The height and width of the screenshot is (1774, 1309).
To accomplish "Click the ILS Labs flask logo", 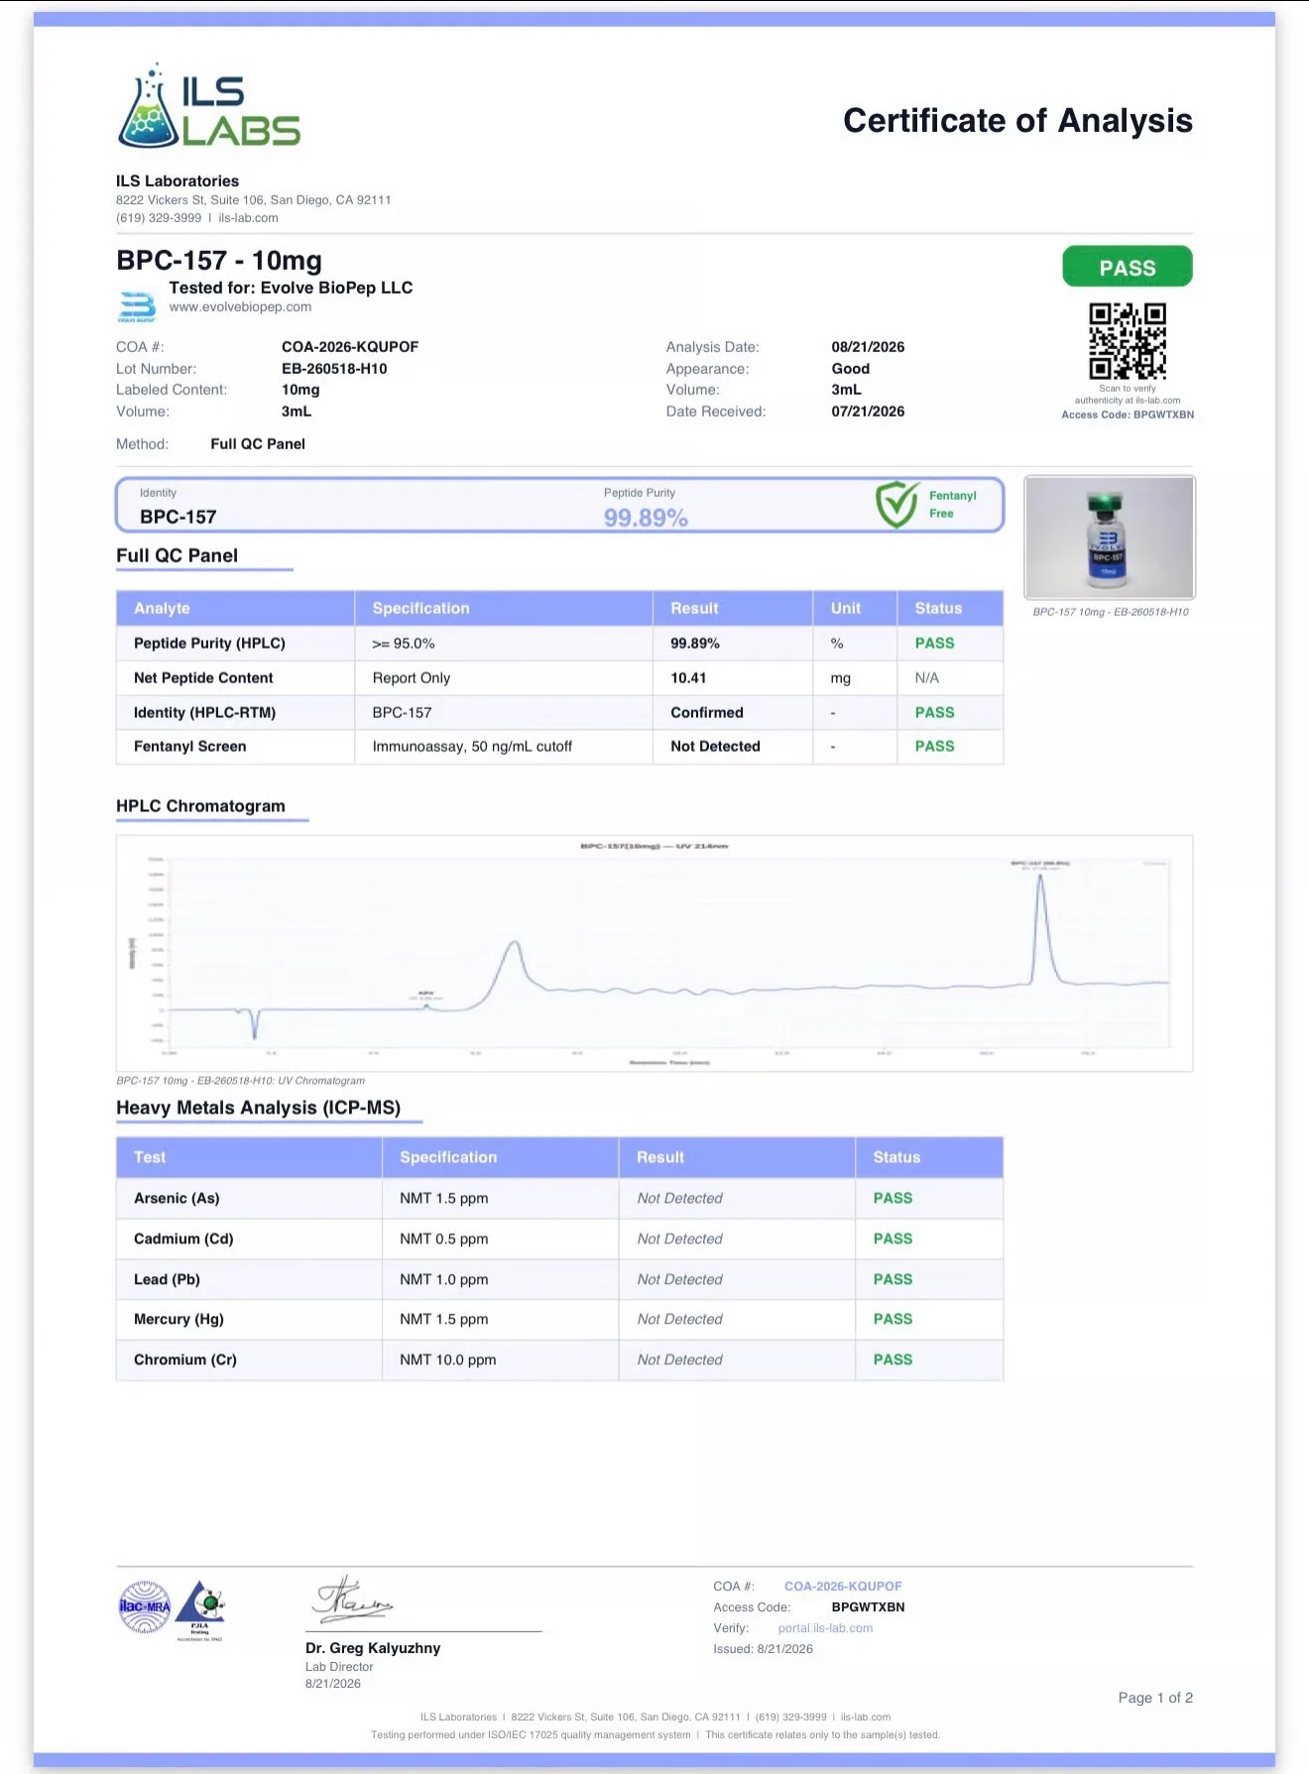I will [209, 107].
